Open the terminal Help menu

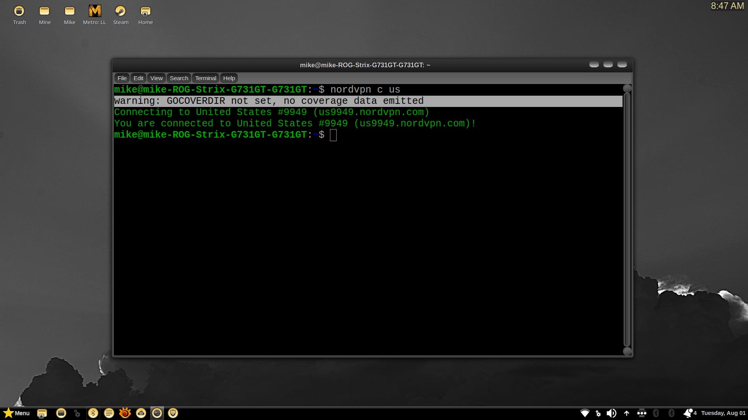pos(229,78)
